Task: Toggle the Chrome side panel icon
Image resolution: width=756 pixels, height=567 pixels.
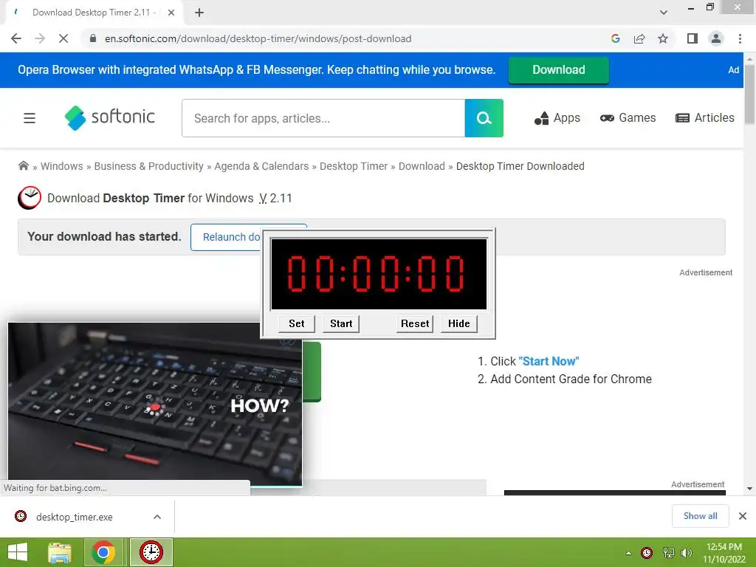Action: (x=693, y=38)
